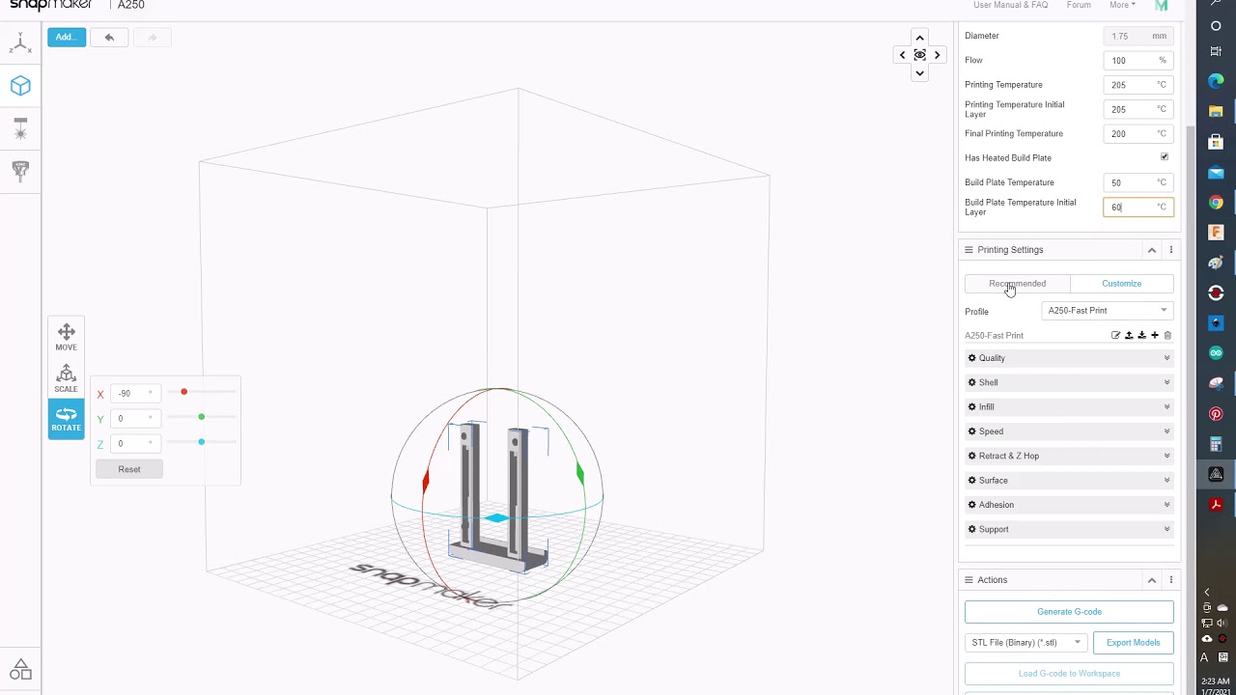The height and width of the screenshot is (695, 1236).
Task: Click the Add button
Action: coord(67,38)
